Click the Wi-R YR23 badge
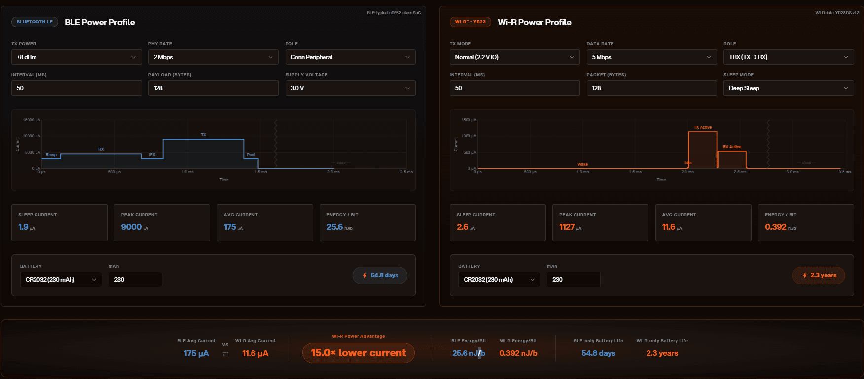 pos(470,22)
